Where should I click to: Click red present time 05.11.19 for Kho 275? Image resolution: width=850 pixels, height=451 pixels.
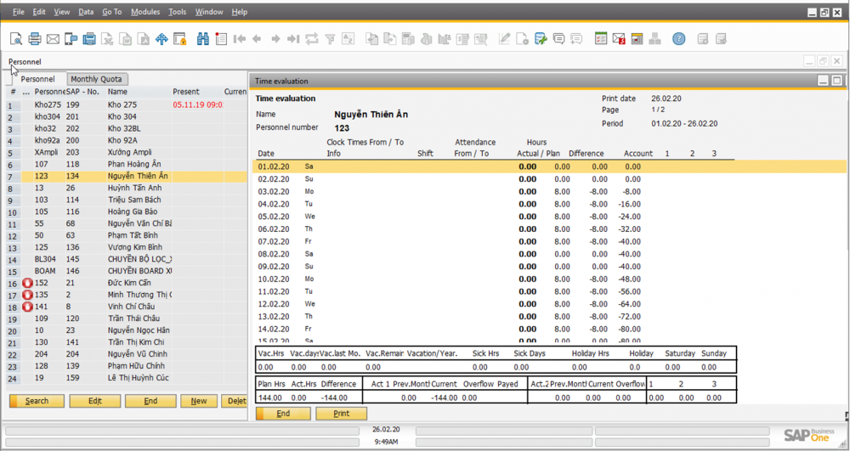(198, 105)
